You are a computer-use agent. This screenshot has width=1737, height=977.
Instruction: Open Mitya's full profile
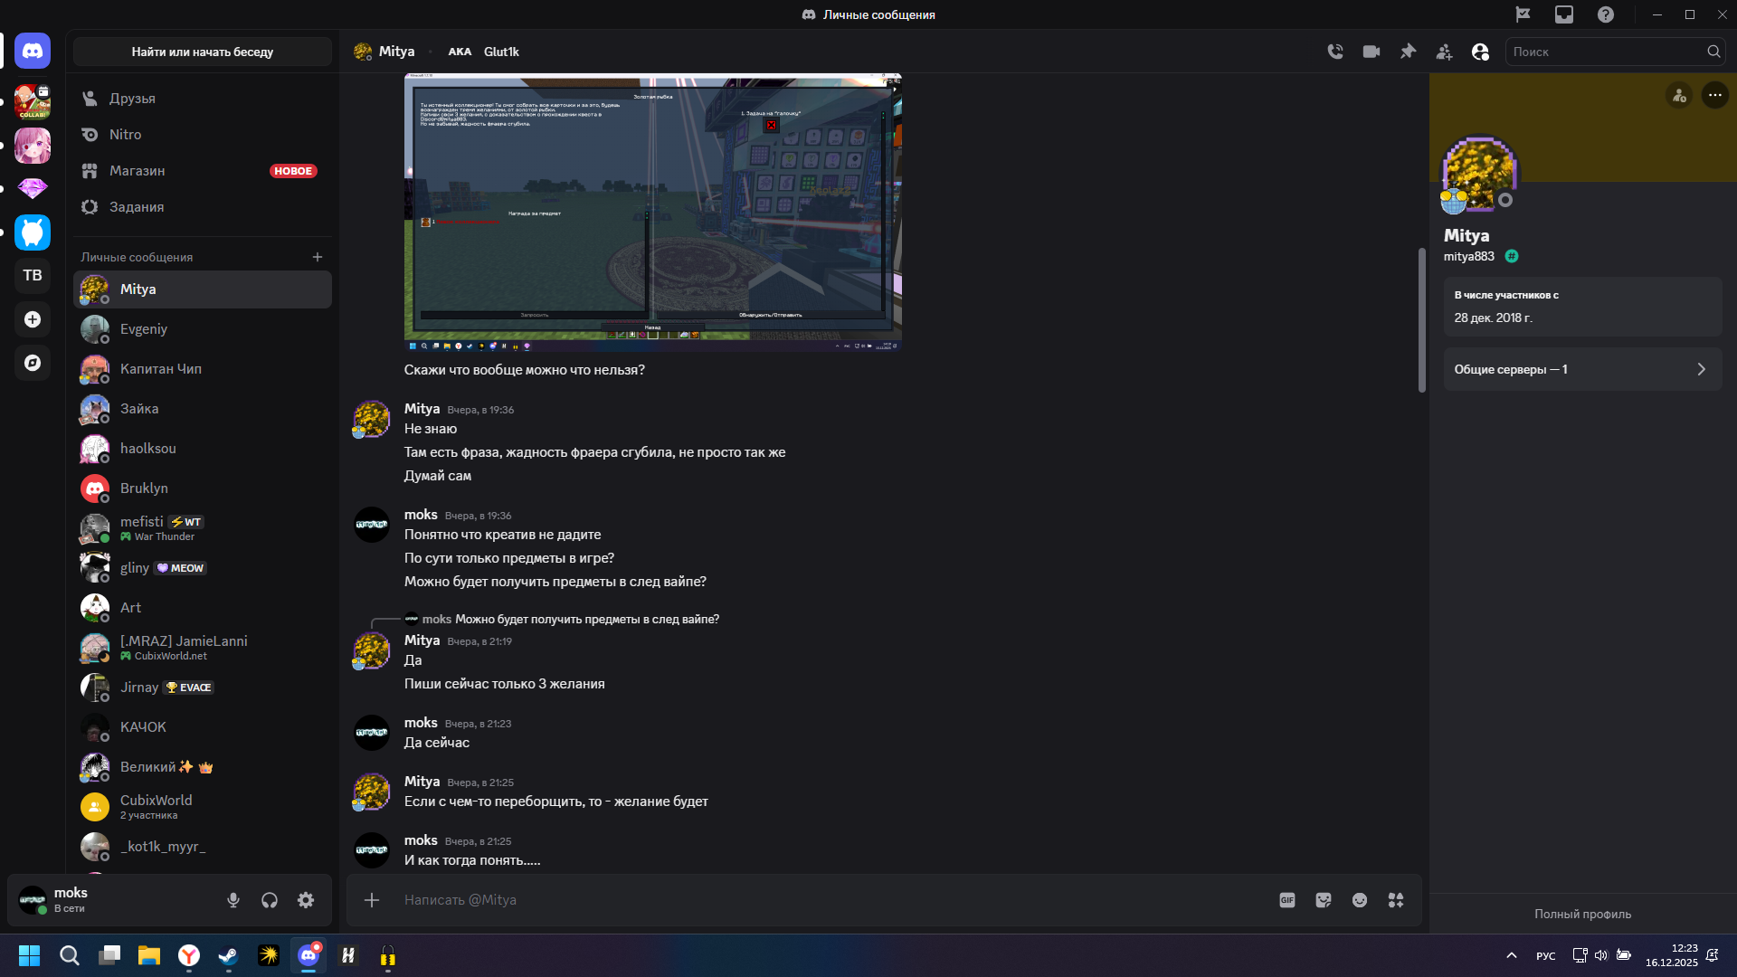pos(1582,914)
